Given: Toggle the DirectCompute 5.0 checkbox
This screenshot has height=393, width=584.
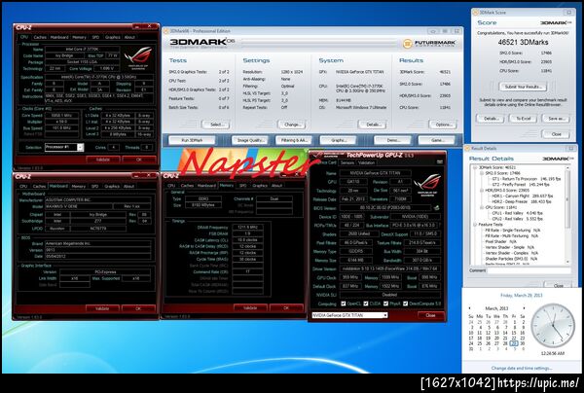Looking at the screenshot, I should pyautogui.click(x=405, y=304).
